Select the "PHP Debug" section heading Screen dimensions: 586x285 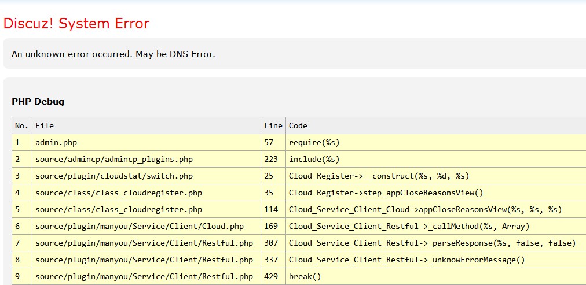38,102
